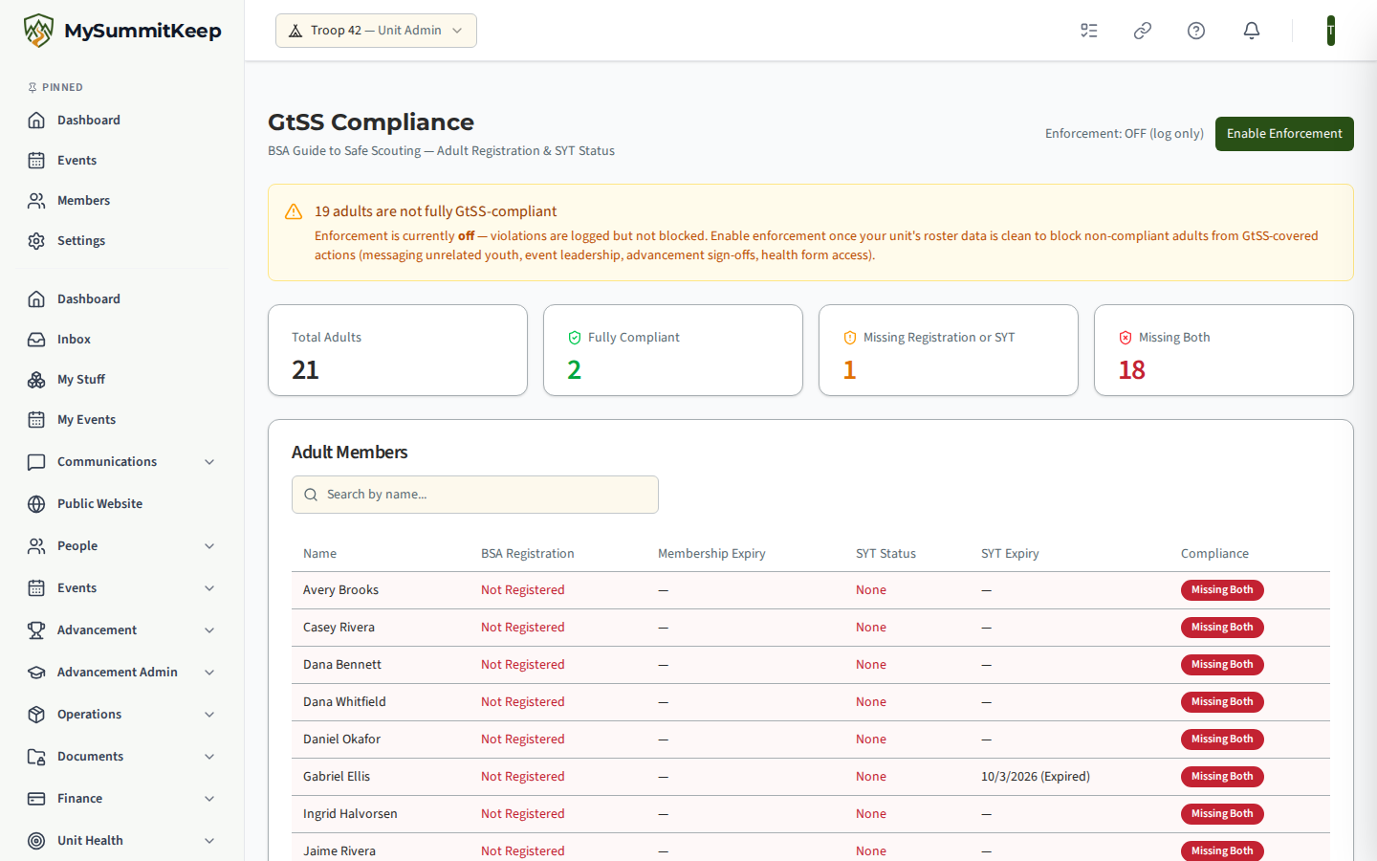Click the Search by name field
This screenshot has width=1377, height=861.
point(475,495)
